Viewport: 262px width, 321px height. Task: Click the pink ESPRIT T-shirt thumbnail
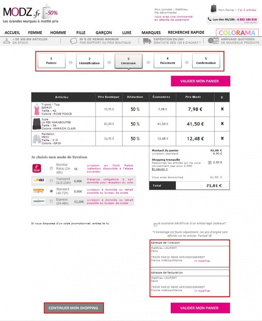(x=36, y=109)
